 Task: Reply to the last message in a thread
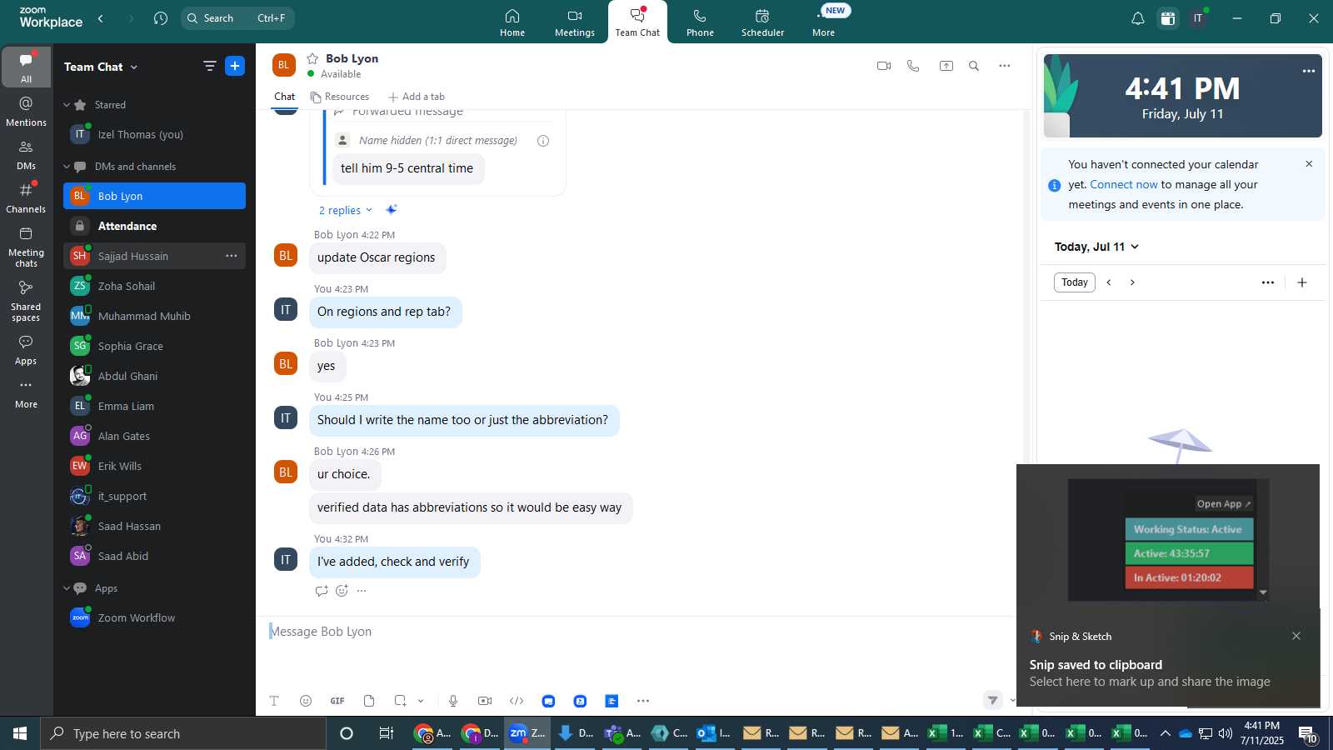pyautogui.click(x=322, y=591)
